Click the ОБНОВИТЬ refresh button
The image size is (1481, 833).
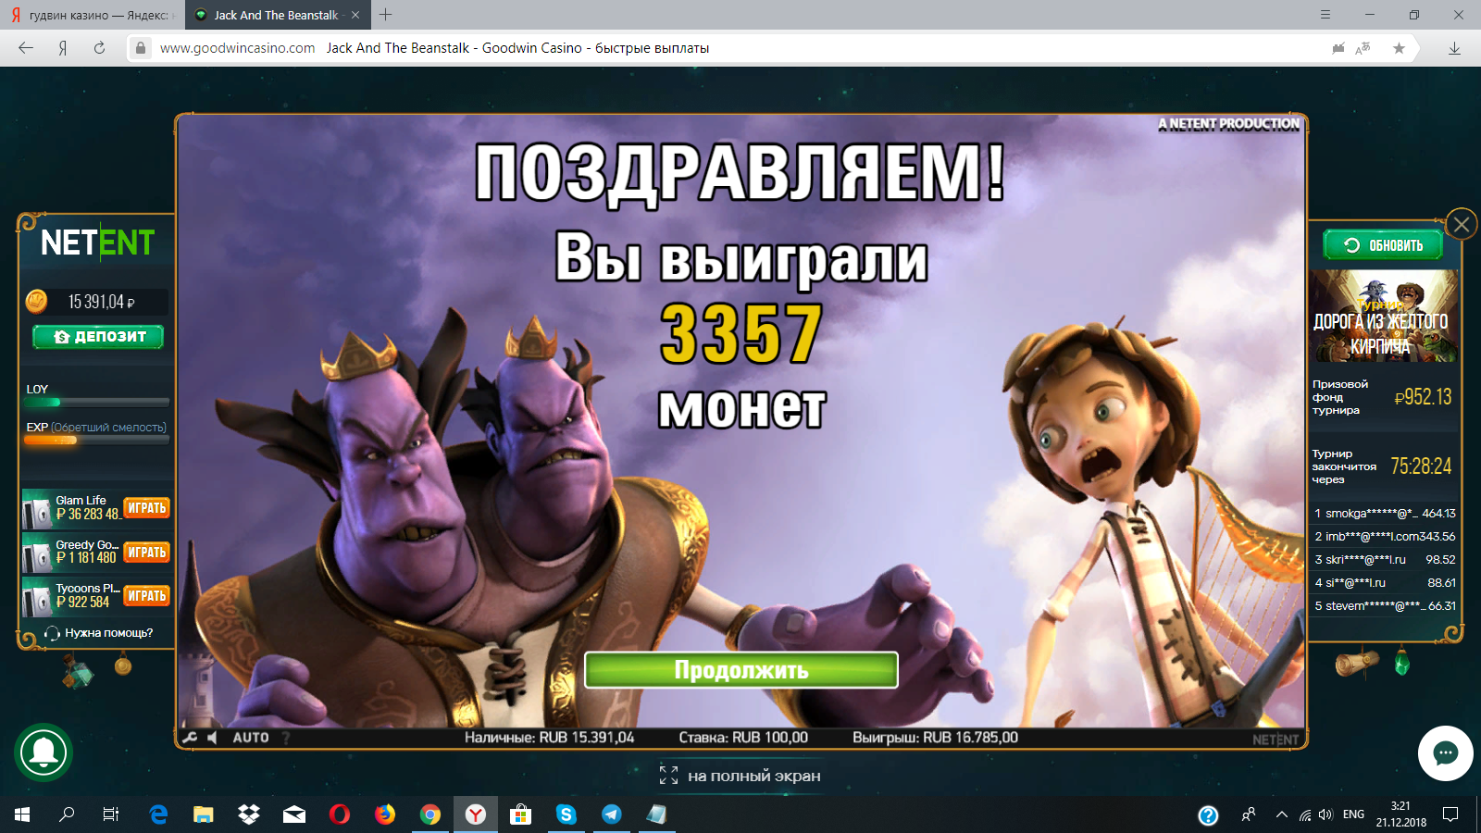pyautogui.click(x=1384, y=245)
